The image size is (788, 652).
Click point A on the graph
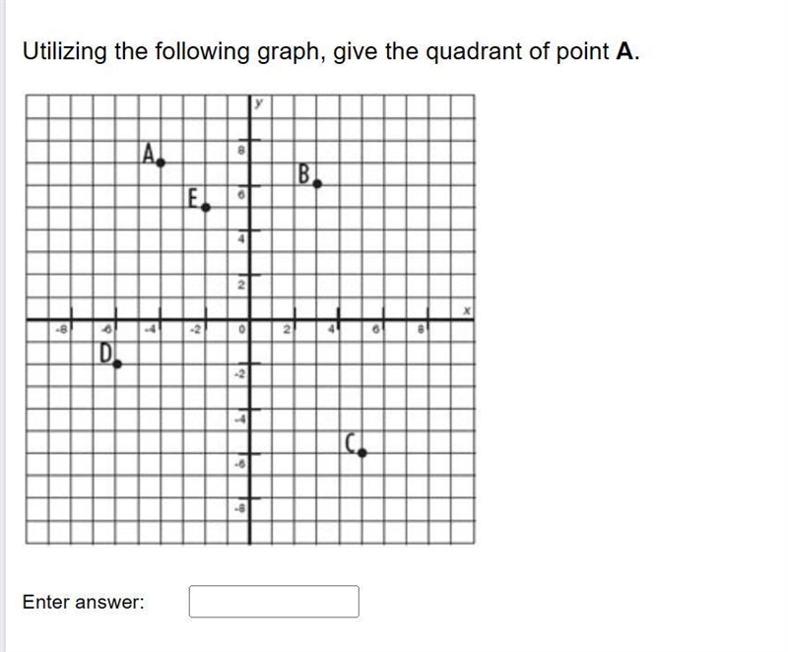(161, 163)
